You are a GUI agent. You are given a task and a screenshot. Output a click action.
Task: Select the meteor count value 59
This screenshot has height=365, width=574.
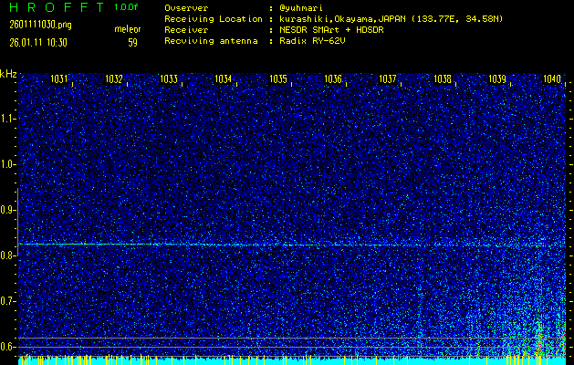coord(132,42)
